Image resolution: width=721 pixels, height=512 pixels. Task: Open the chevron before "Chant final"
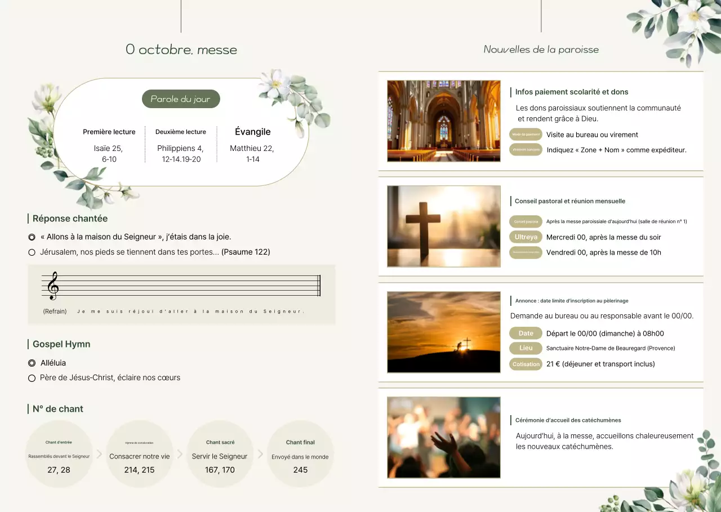[260, 453]
